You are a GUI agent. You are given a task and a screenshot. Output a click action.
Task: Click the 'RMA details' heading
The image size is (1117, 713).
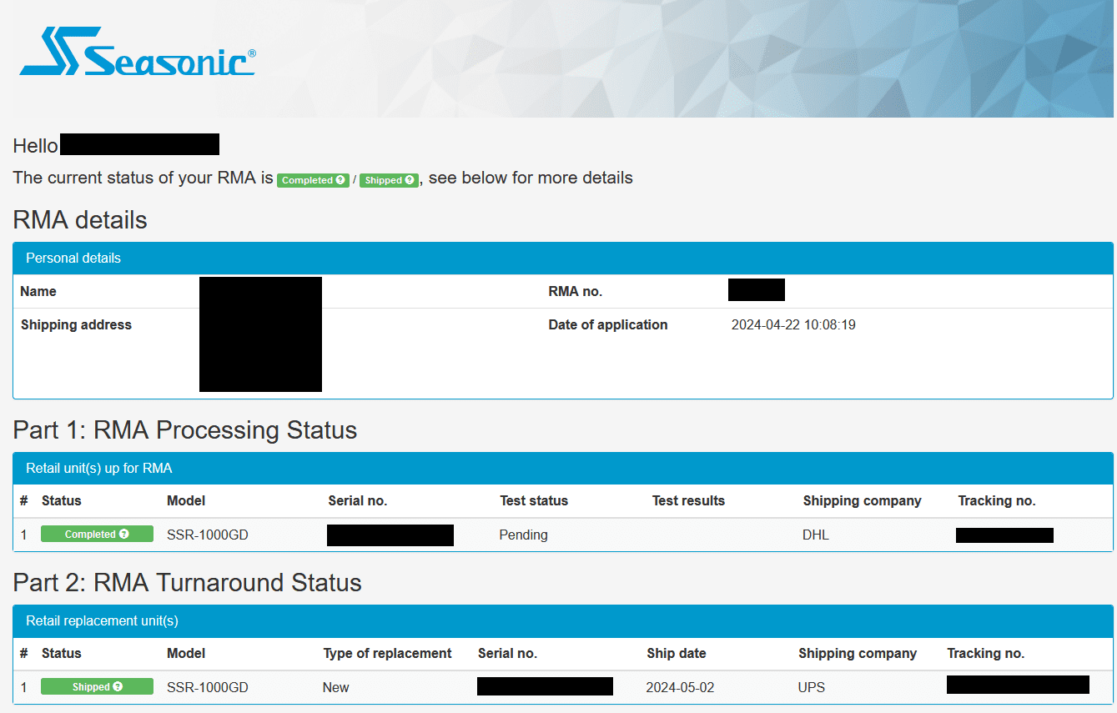80,220
